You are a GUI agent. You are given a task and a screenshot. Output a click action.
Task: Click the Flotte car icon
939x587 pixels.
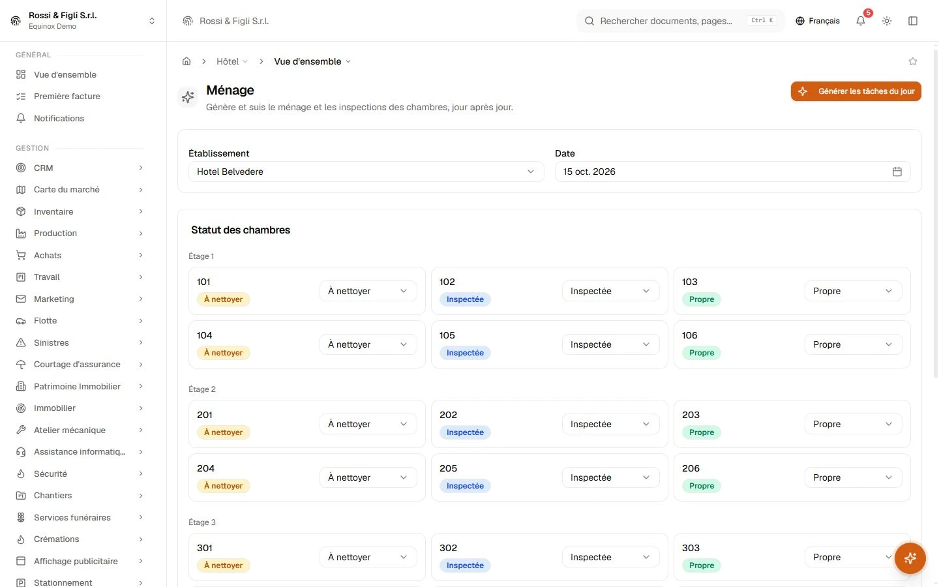point(21,321)
